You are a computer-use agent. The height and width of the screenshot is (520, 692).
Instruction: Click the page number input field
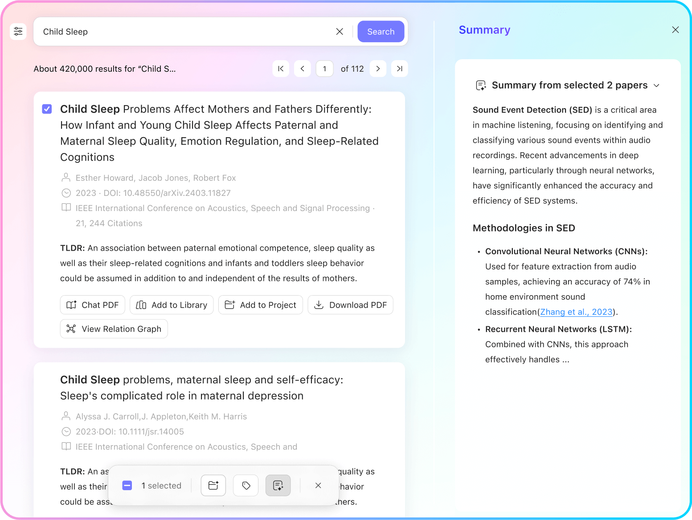pos(324,69)
